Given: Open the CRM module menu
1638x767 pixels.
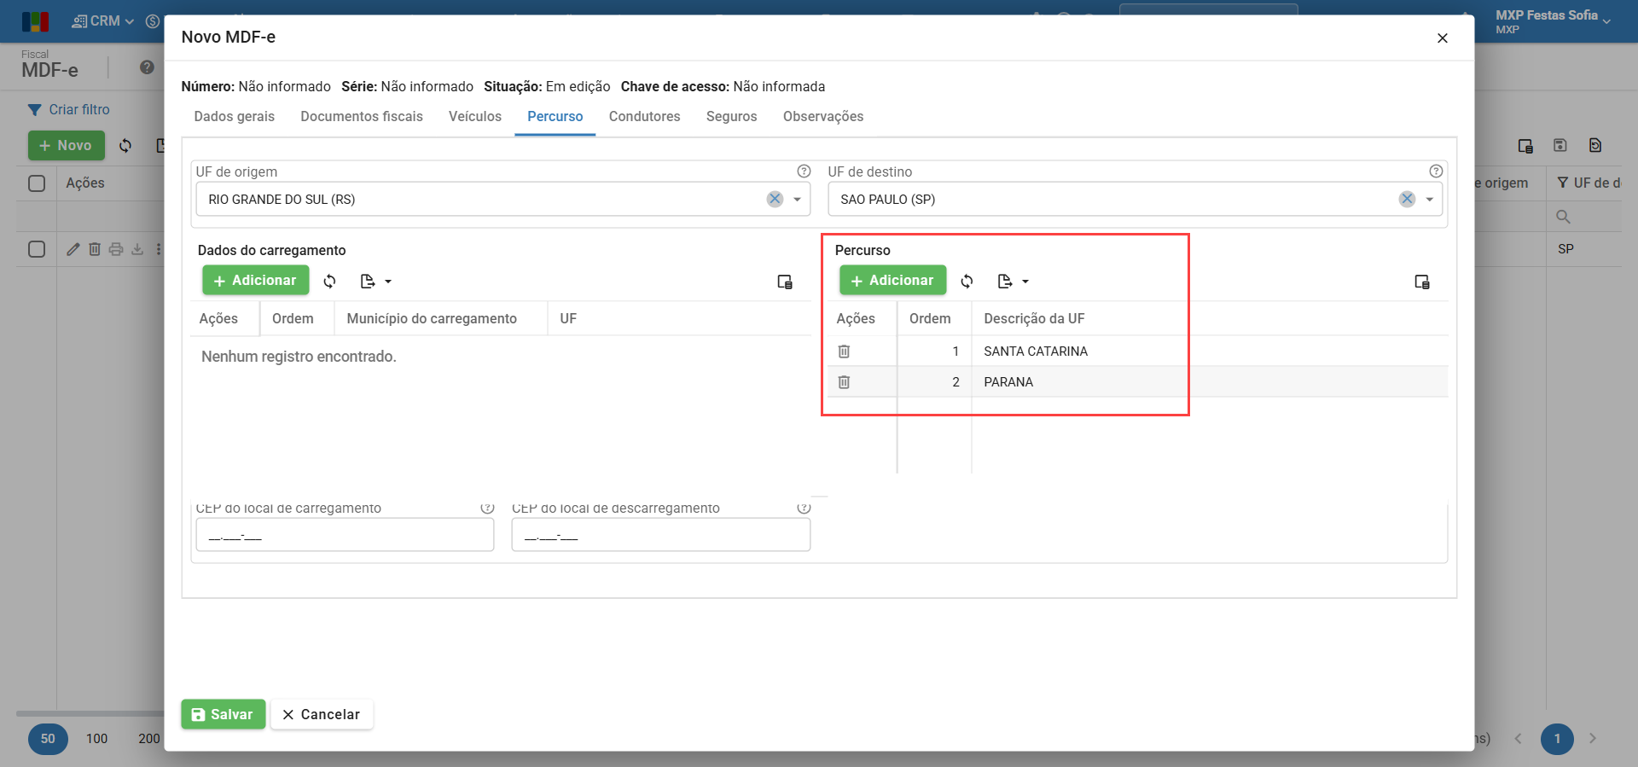Looking at the screenshot, I should (103, 21).
